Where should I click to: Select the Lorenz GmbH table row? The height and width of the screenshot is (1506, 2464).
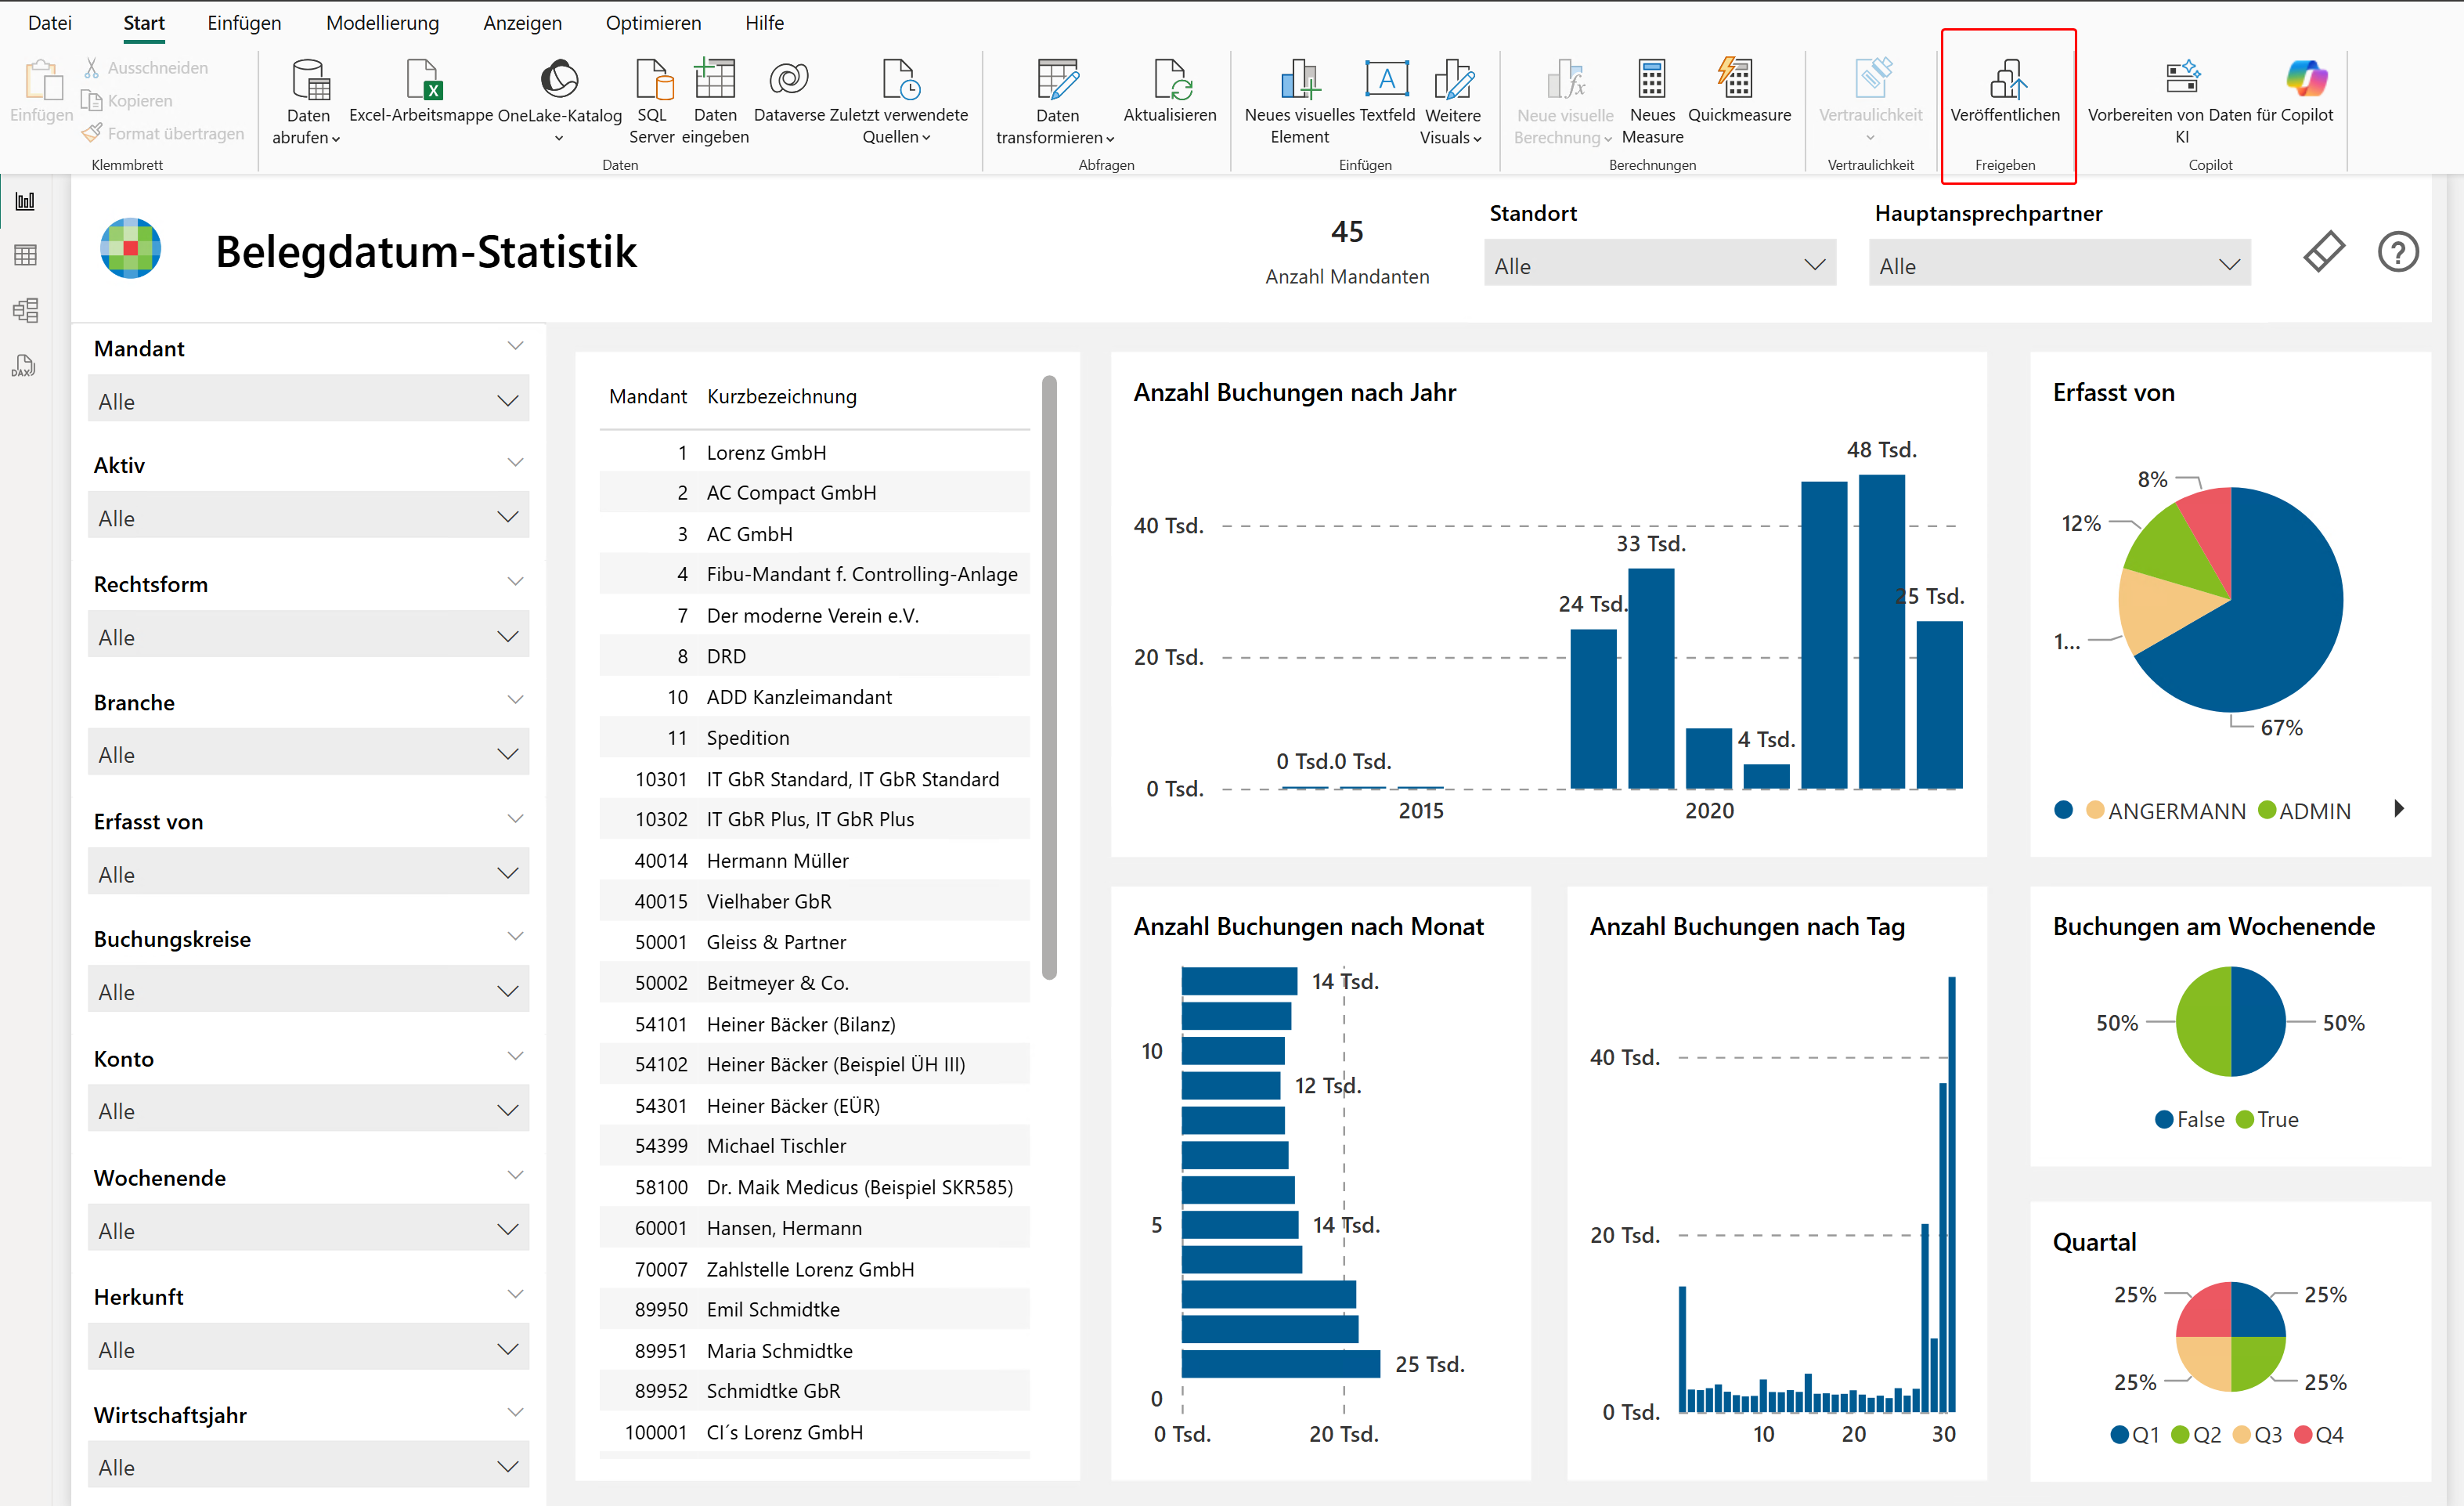pyautogui.click(x=815, y=452)
